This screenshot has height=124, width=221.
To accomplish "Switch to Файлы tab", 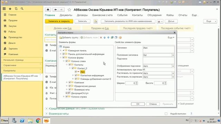I will [170, 15].
